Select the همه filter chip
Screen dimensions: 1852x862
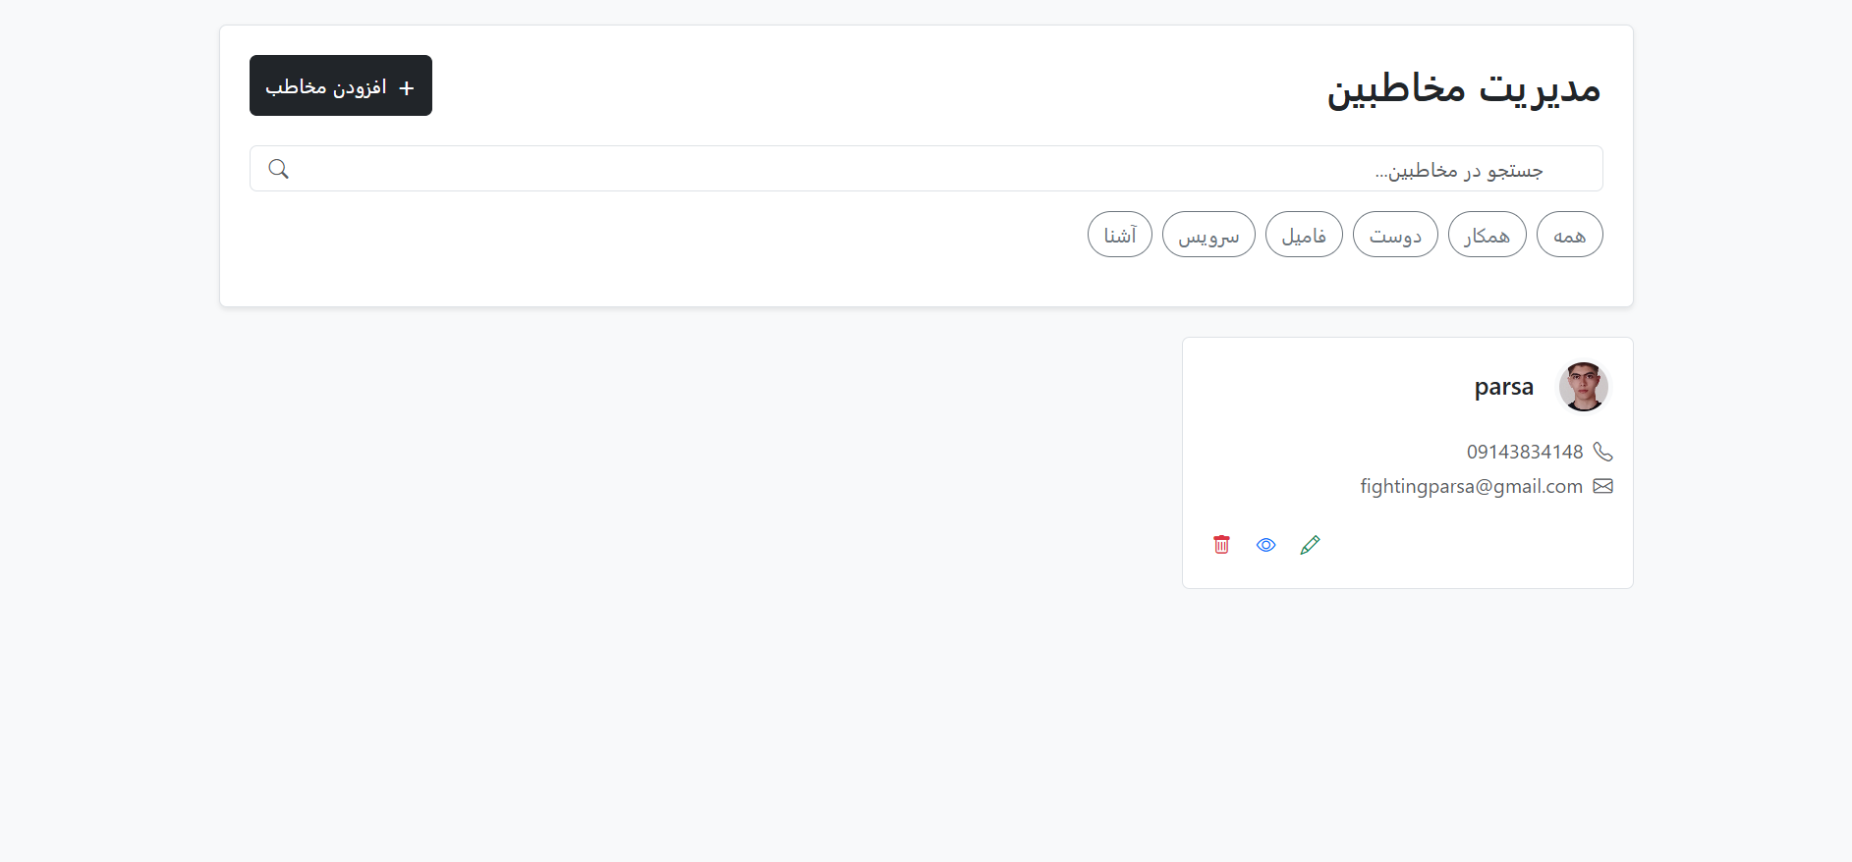(1569, 235)
